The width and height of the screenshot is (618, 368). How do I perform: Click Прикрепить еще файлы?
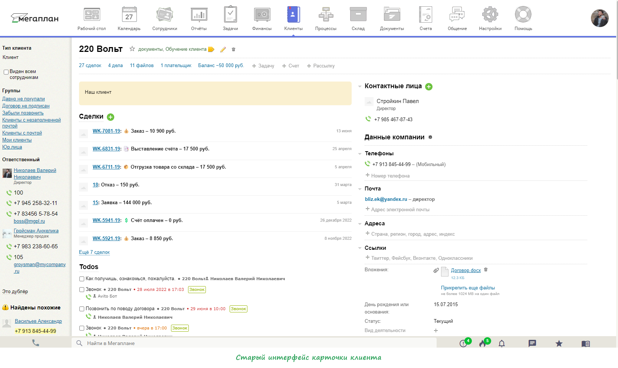468,288
